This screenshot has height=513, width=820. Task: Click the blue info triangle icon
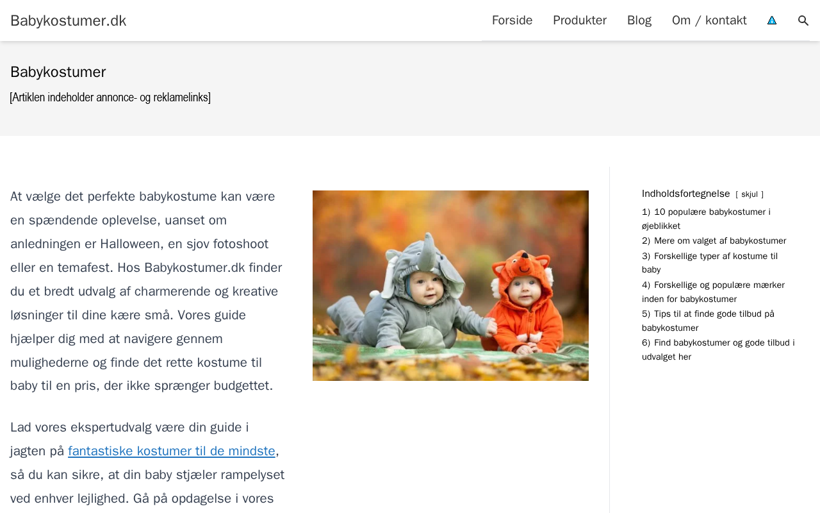point(772,21)
